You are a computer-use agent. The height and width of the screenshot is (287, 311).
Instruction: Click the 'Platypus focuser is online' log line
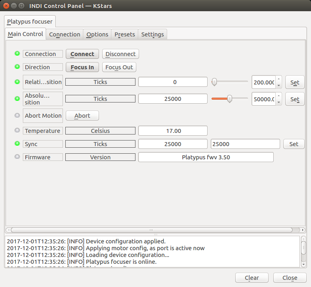[x=82, y=262]
